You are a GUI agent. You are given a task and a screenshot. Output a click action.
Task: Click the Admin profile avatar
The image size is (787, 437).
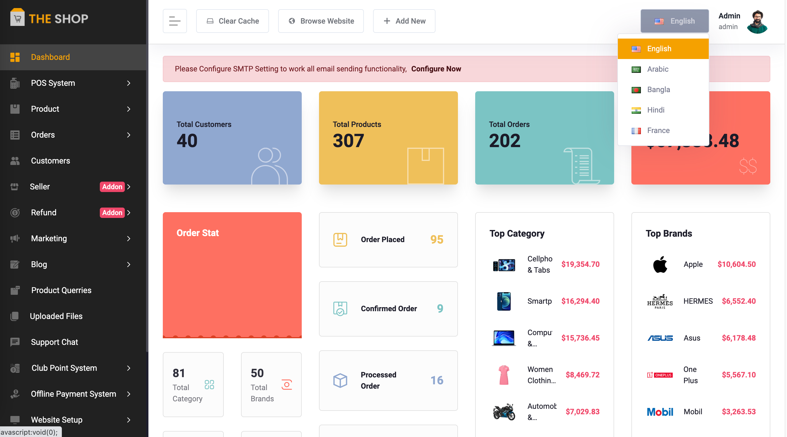[757, 21]
